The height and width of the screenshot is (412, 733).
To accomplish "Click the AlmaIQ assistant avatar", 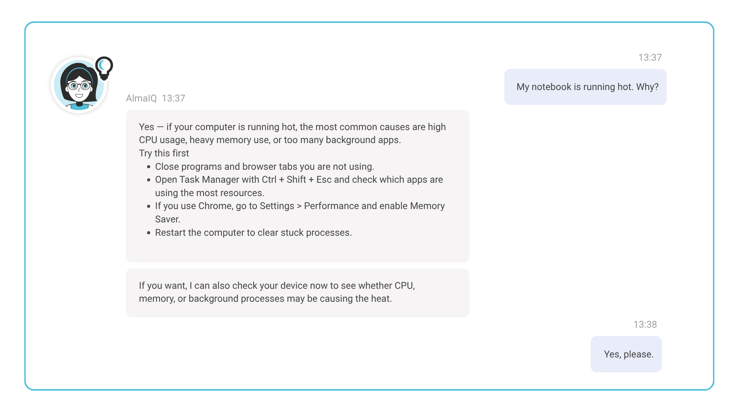I will tap(79, 85).
